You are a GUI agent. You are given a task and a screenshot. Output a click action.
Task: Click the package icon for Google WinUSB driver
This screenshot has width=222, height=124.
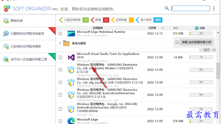pos(71,109)
